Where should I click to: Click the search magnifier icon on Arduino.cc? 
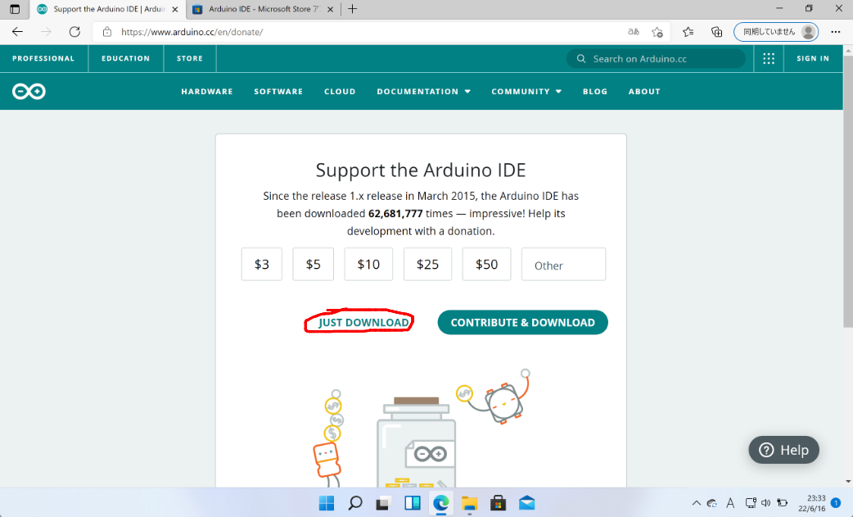581,59
